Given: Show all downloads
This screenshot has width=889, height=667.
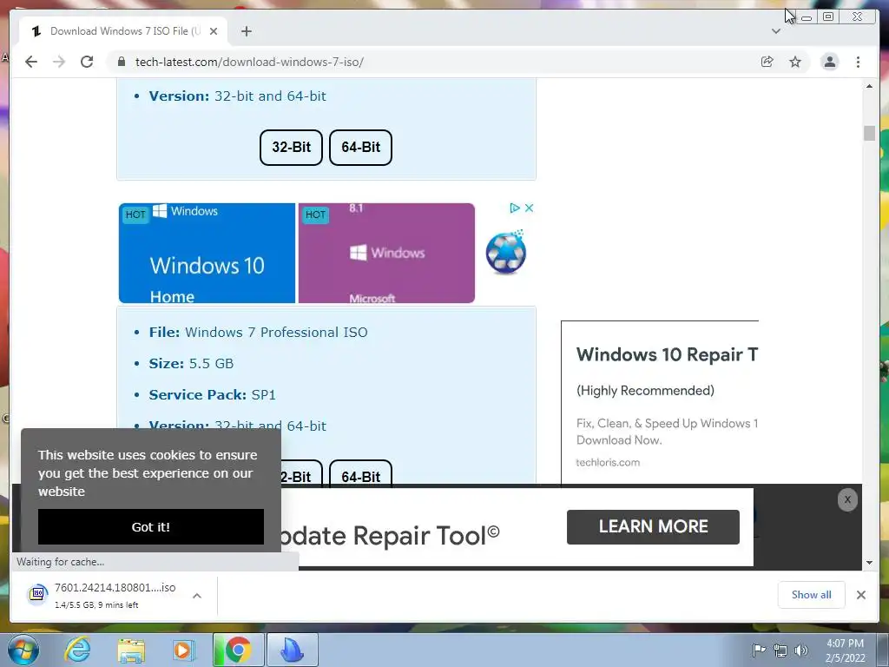Looking at the screenshot, I should (812, 595).
